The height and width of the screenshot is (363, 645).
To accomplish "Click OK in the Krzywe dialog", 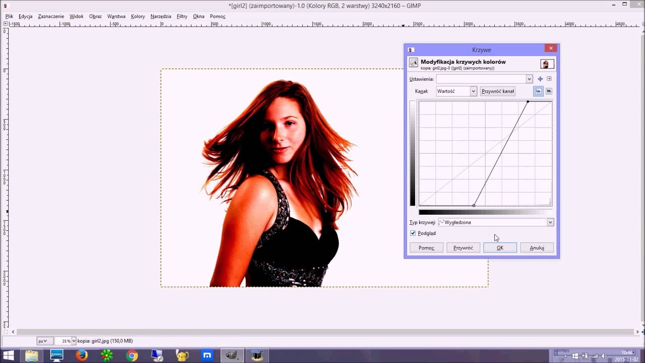I will pyautogui.click(x=500, y=248).
